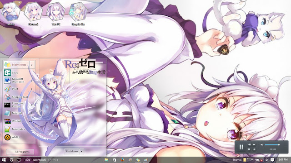Open the Admin desktop icon
This screenshot has width=291, height=163.
coord(11,13)
